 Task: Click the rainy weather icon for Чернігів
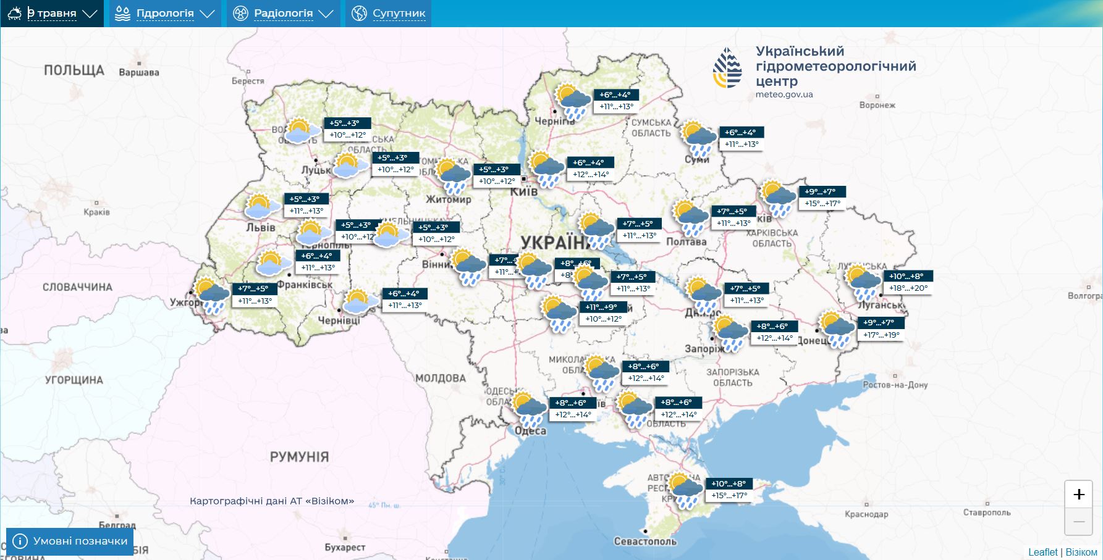[x=573, y=102]
